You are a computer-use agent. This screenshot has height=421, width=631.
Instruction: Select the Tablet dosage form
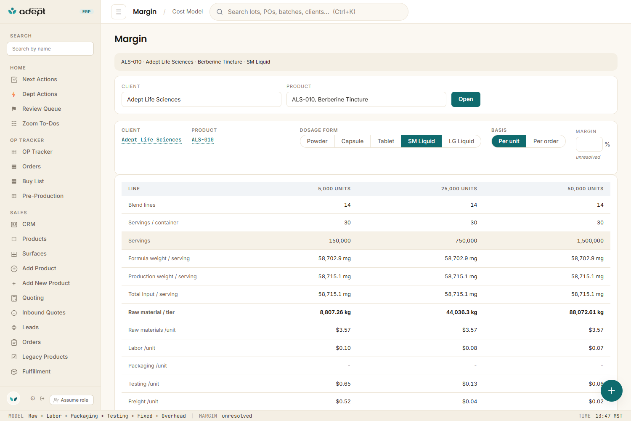click(x=386, y=141)
